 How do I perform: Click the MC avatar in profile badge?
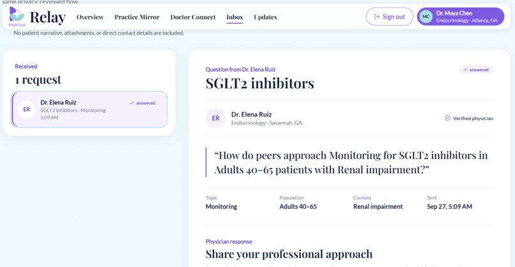click(x=426, y=17)
